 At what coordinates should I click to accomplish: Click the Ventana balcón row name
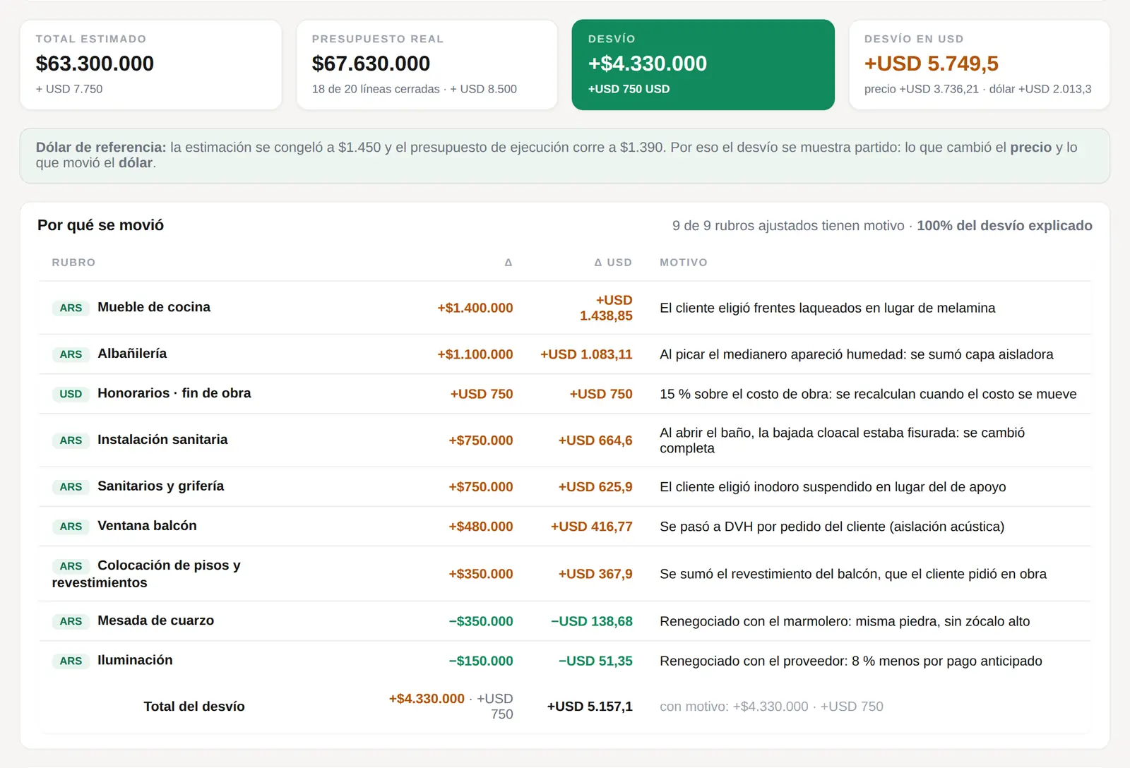[x=147, y=526]
